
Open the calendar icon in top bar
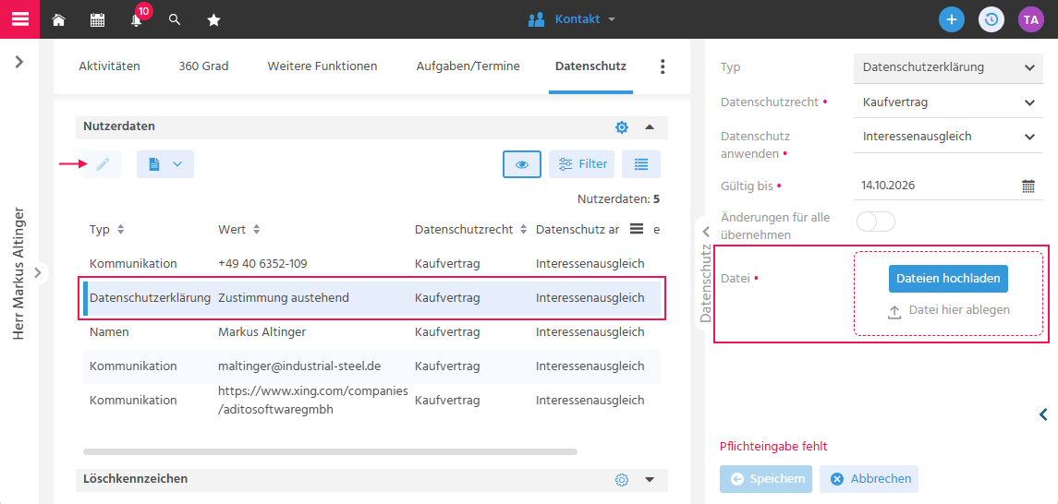click(97, 19)
